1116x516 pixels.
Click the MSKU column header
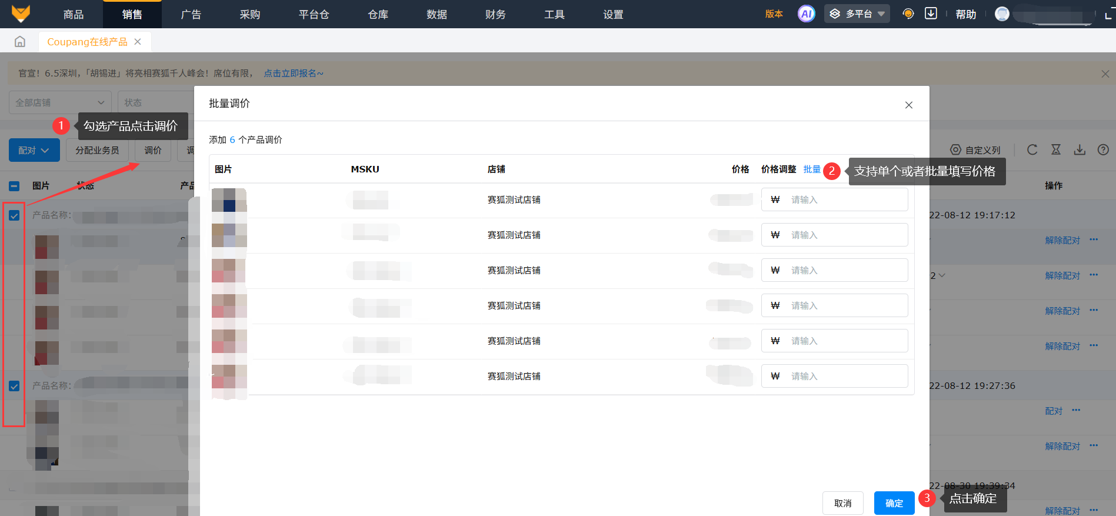[x=365, y=169]
